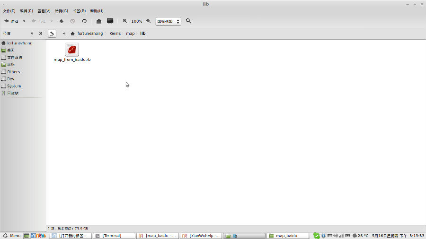The width and height of the screenshot is (426, 239).
Task: Open the weather 26 °C applet
Action: tap(360, 236)
